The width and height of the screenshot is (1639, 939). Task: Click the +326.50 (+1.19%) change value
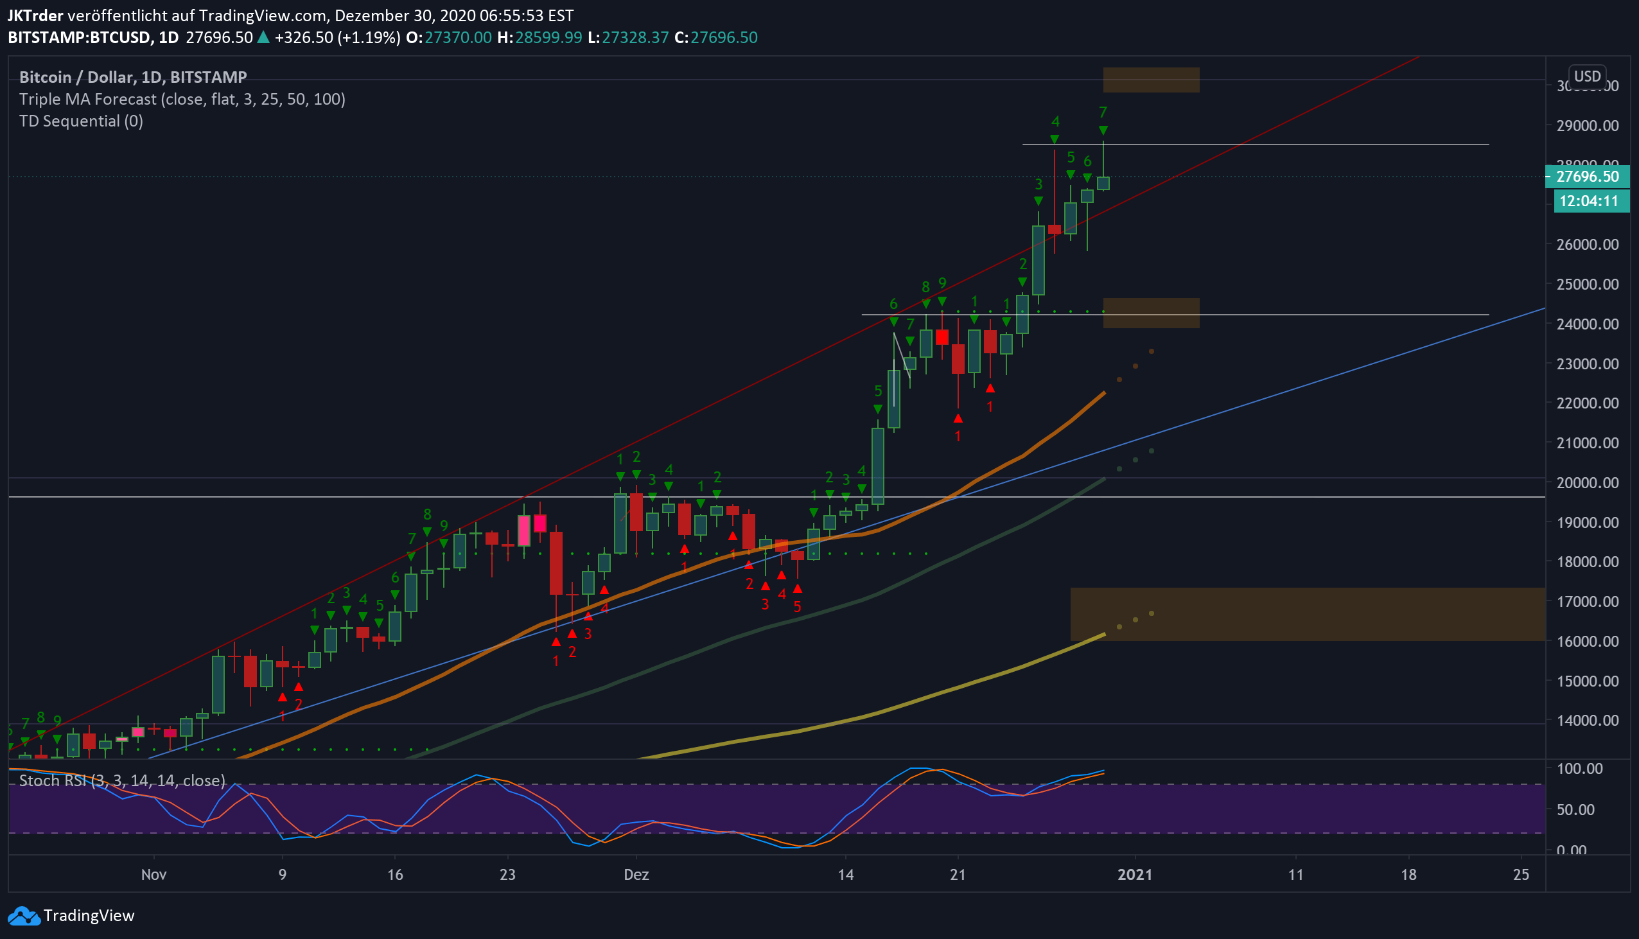click(337, 37)
